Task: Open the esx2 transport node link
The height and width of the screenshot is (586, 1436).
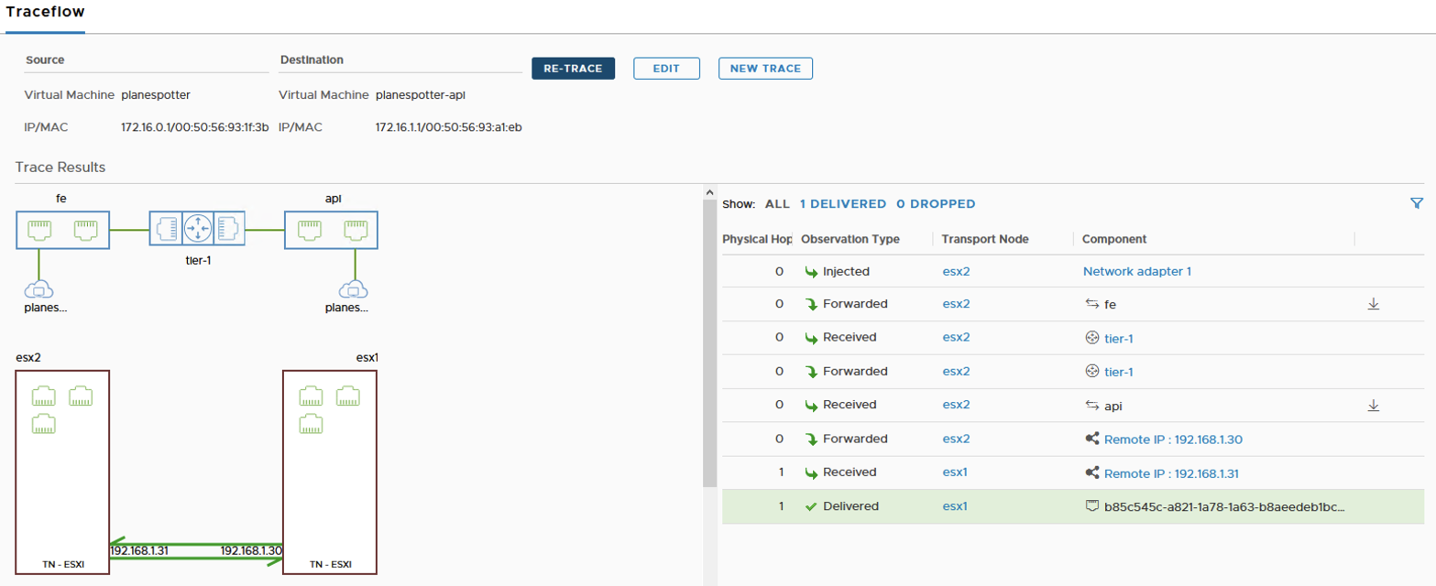Action: point(958,271)
